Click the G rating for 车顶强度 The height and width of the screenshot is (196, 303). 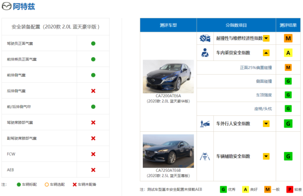(x=288, y=95)
